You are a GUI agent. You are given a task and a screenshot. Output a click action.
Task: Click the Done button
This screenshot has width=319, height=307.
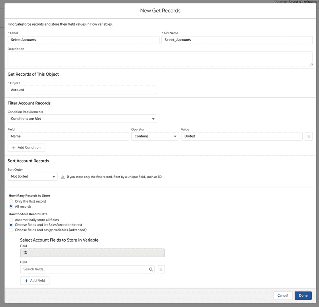[x=303, y=295]
